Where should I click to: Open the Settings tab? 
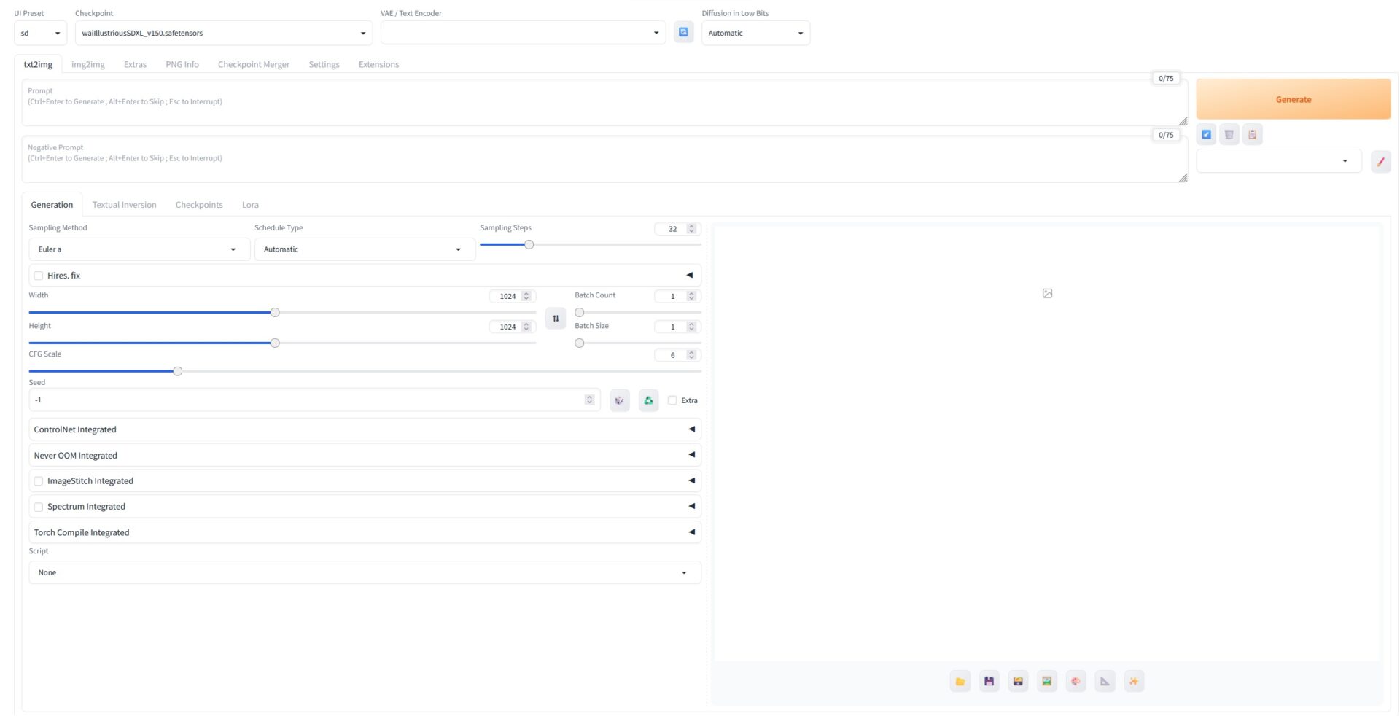(x=324, y=64)
